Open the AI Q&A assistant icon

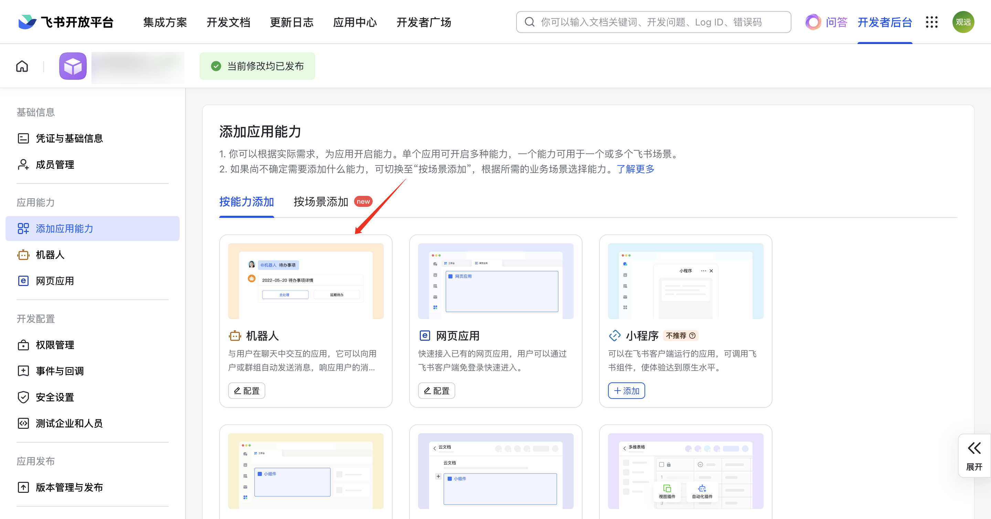(813, 22)
